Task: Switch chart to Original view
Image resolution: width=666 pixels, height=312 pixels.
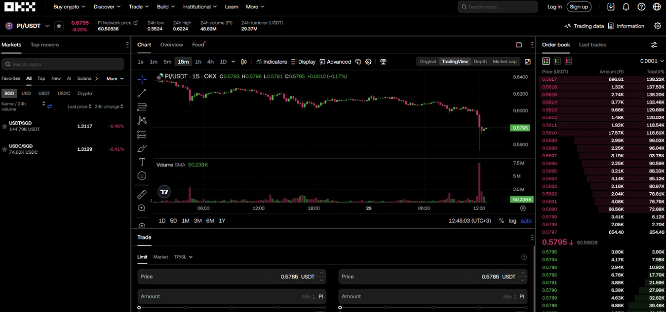Action: tap(428, 62)
